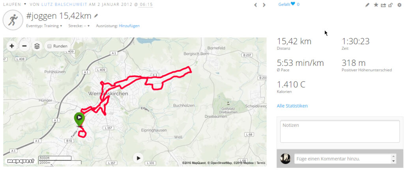Enable the Runden checkbox
The height and width of the screenshot is (173, 404).
(x=49, y=46)
